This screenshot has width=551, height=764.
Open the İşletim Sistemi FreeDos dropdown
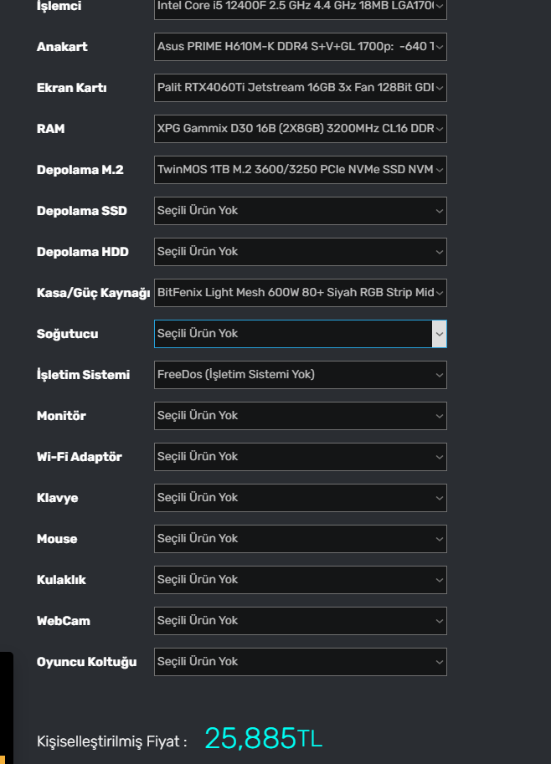[300, 375]
